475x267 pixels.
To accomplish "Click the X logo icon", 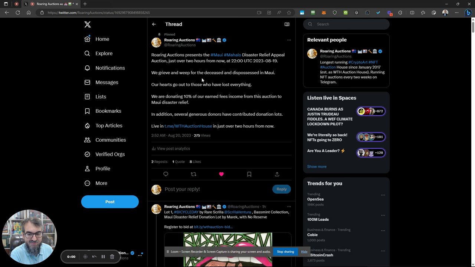I will 87,24.
